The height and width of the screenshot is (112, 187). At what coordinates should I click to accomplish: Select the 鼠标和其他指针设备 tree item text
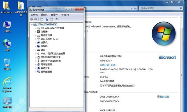tap(51, 57)
